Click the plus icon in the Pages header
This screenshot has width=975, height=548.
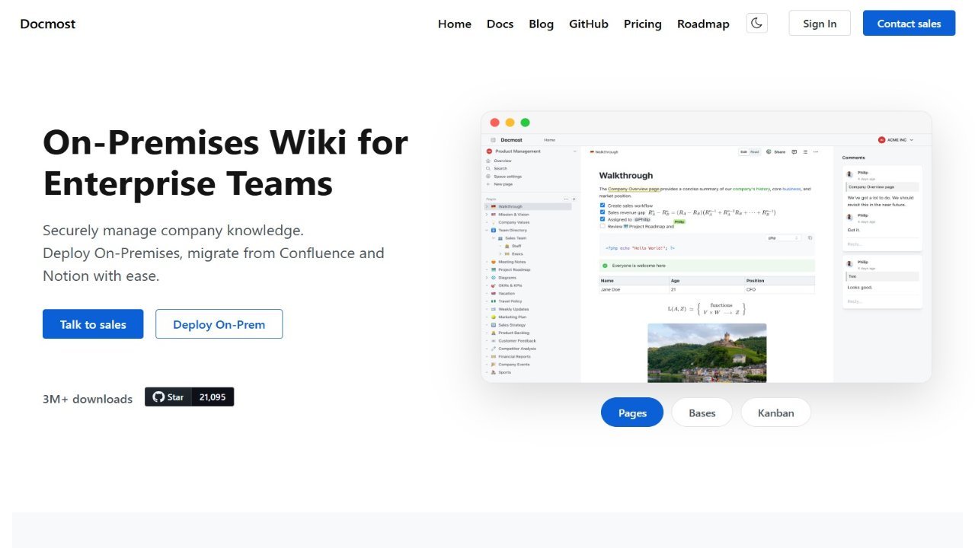pyautogui.click(x=574, y=199)
